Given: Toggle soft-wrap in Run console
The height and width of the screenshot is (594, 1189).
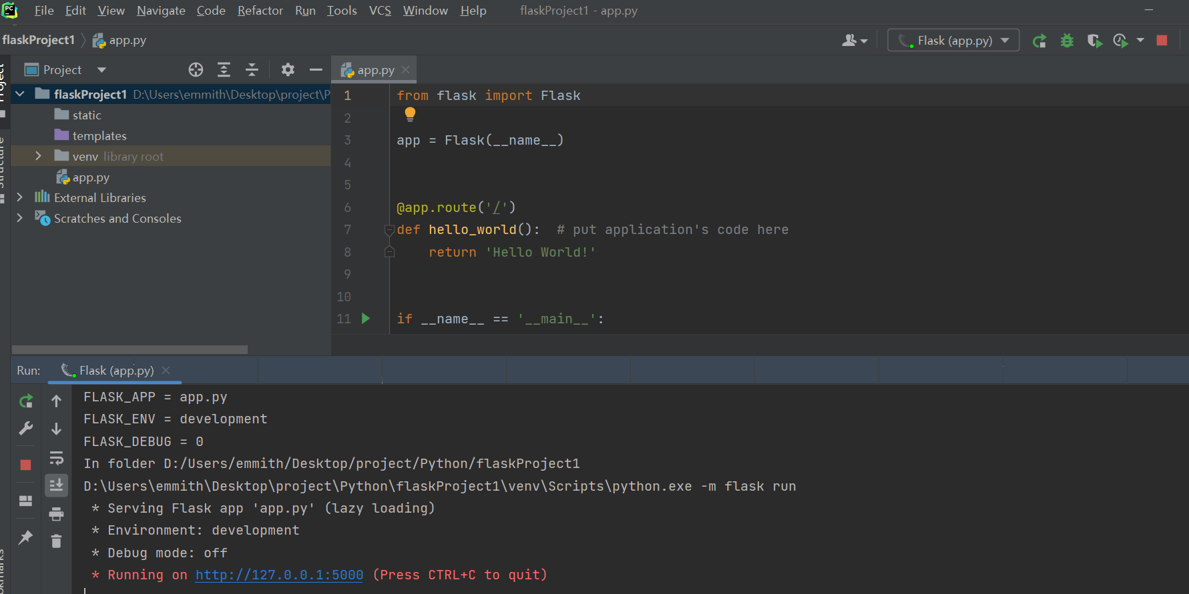Looking at the screenshot, I should click(x=57, y=458).
